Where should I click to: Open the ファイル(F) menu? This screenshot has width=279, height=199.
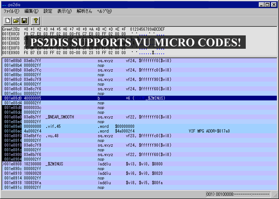click(12, 11)
